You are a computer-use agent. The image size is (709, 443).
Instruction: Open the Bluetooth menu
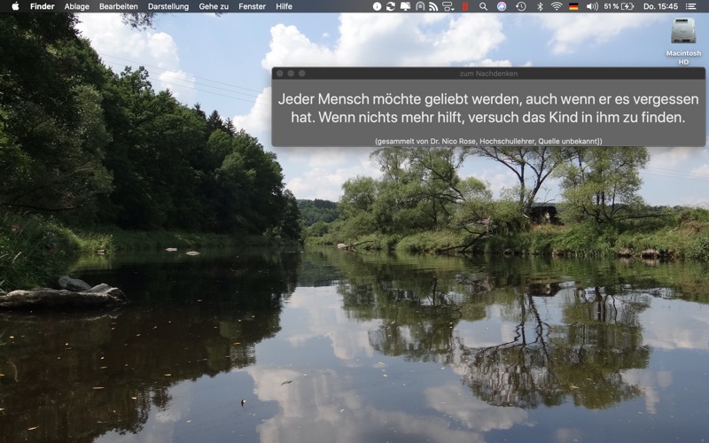tap(540, 6)
